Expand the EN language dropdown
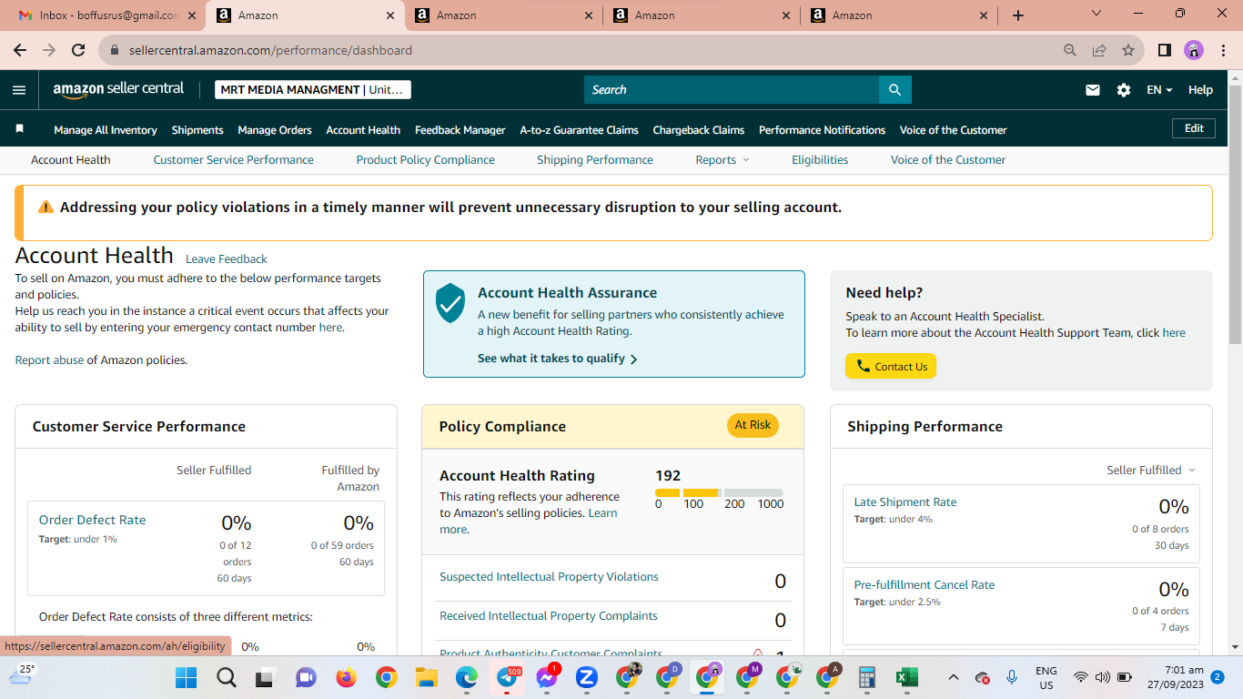The image size is (1243, 699). click(x=1159, y=90)
